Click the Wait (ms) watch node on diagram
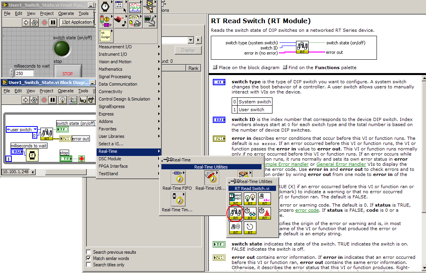426x273 pixels. (32, 155)
